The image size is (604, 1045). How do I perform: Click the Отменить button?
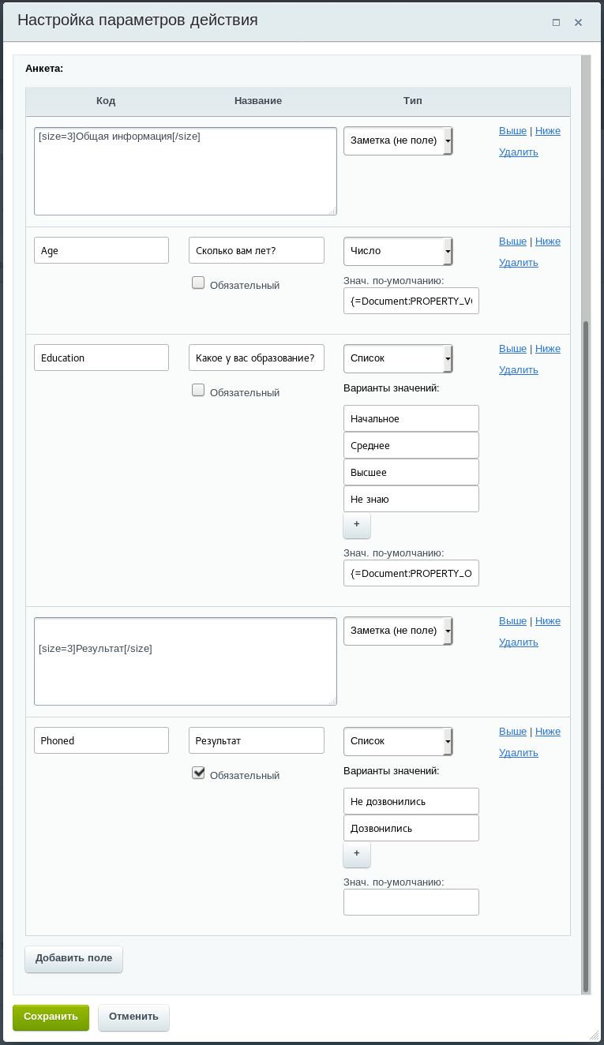click(x=133, y=1017)
